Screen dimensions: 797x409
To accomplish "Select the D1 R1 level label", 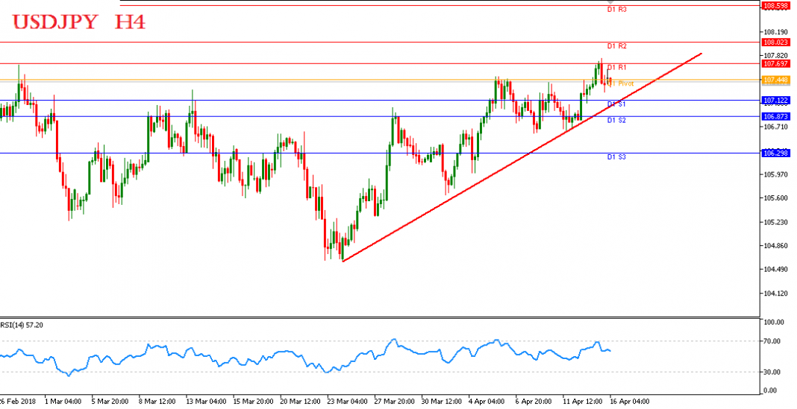I will 616,68.
